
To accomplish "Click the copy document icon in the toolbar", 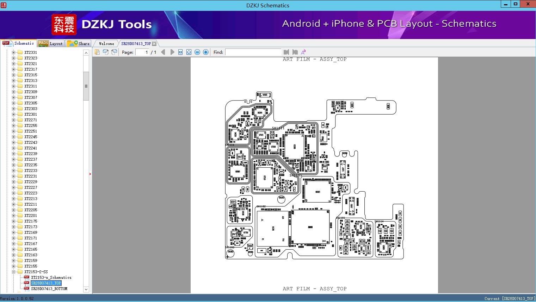I will 97,52.
